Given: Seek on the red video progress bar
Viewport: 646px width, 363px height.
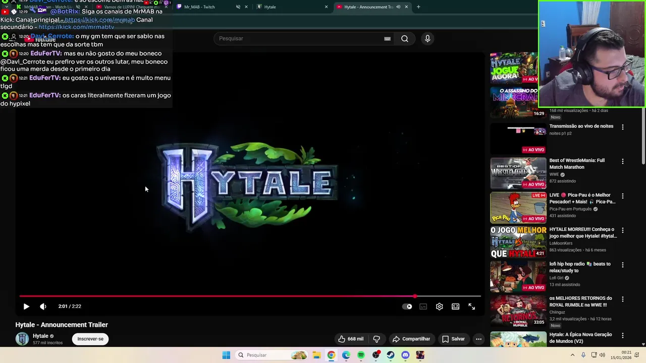Looking at the screenshot, I should (x=250, y=296).
